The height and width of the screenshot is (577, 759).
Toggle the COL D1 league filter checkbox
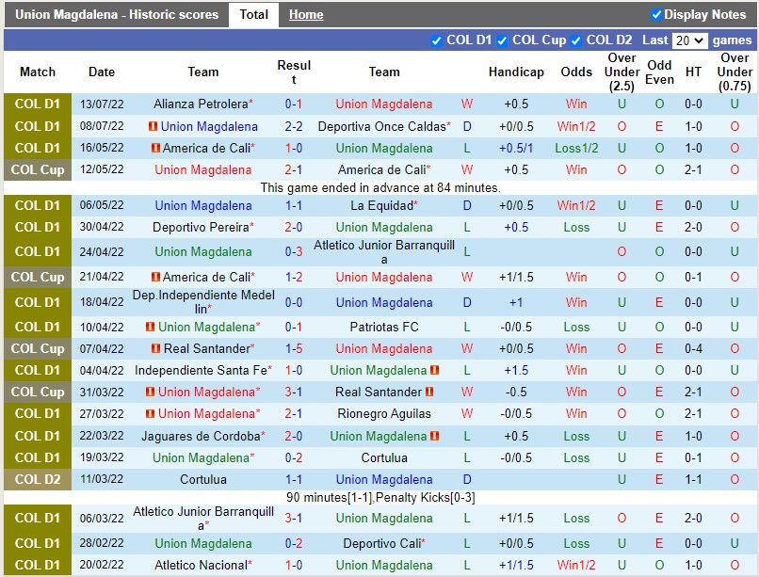(x=436, y=40)
